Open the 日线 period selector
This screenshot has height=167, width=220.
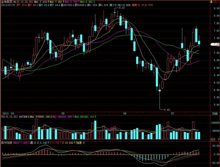(215, 114)
